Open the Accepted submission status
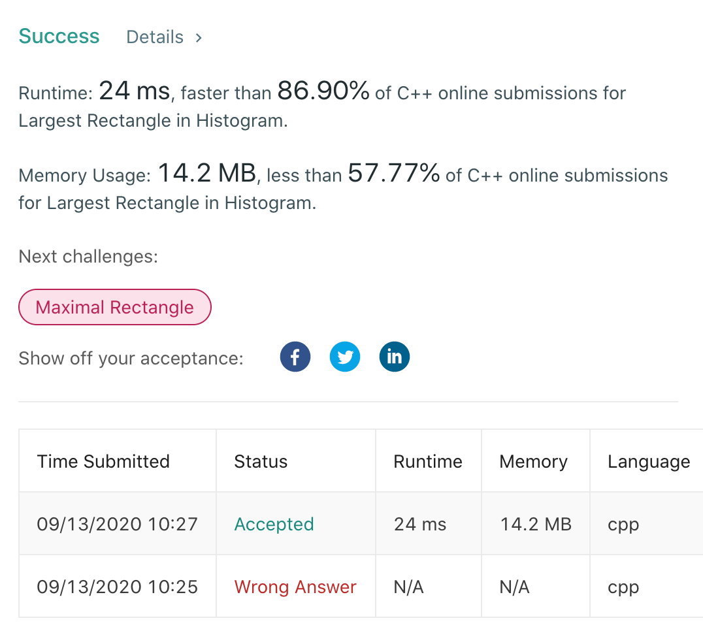703x631 pixels. click(x=274, y=524)
